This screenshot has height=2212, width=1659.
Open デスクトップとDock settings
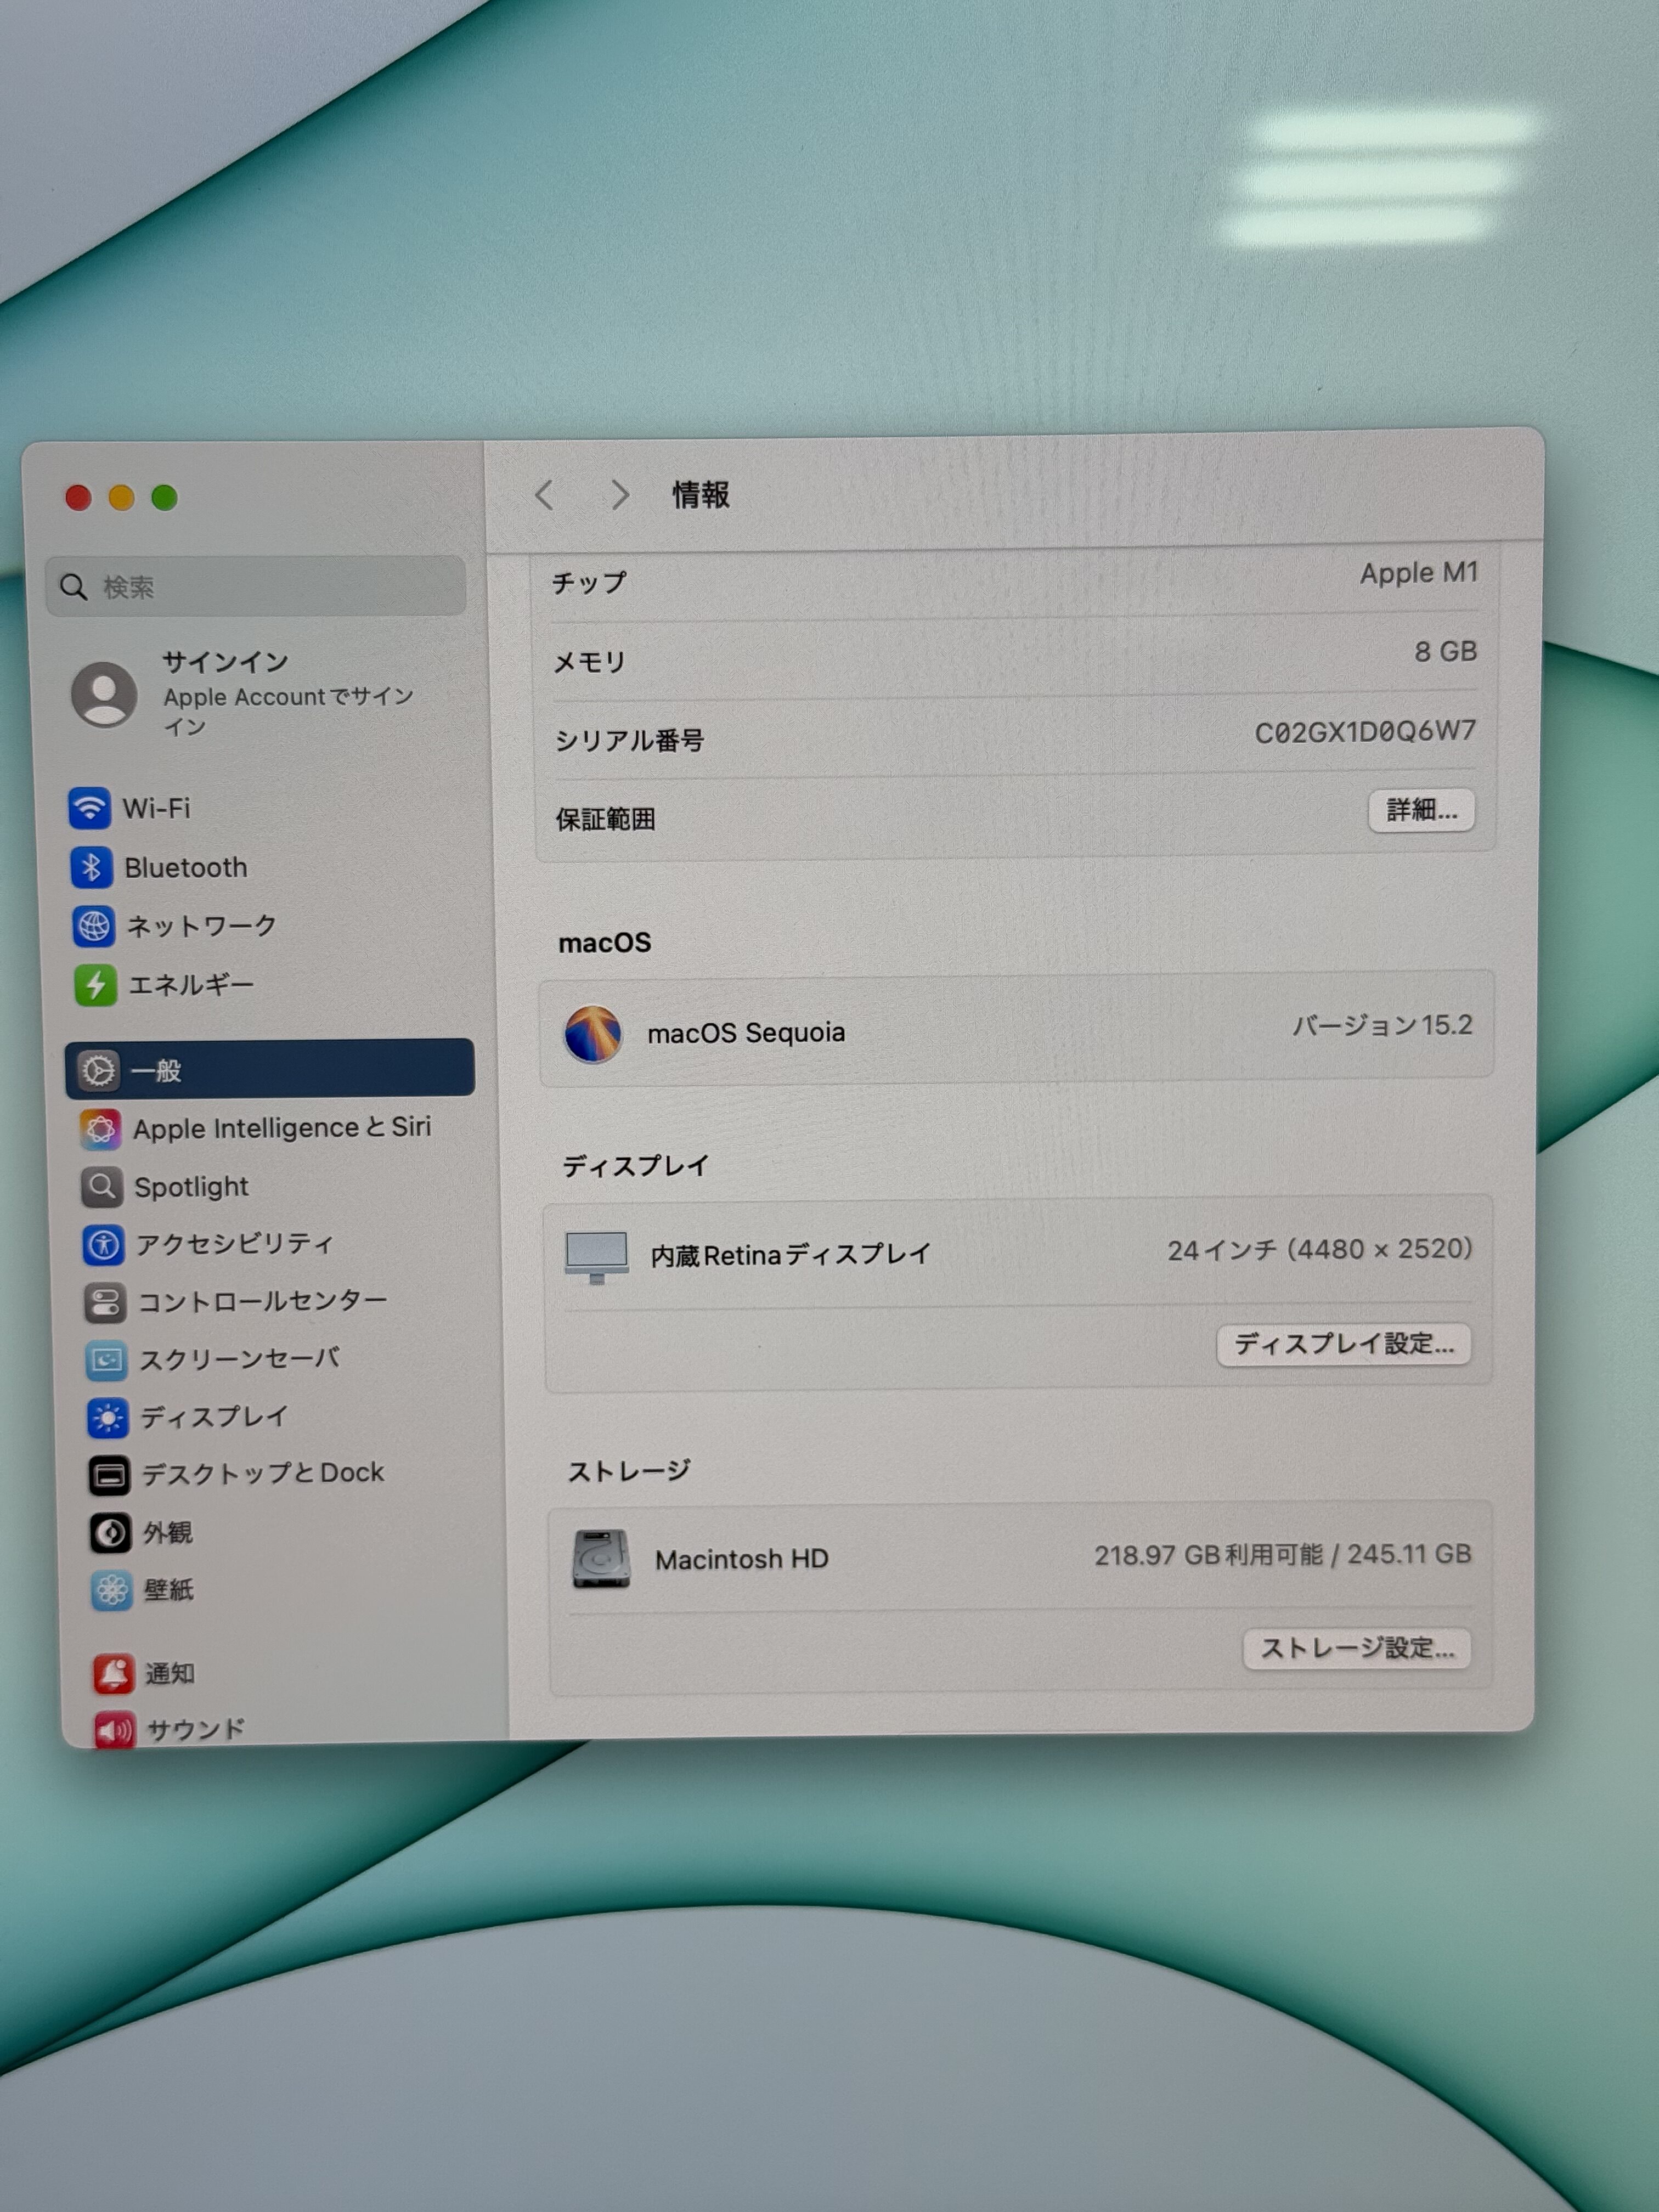262,1473
